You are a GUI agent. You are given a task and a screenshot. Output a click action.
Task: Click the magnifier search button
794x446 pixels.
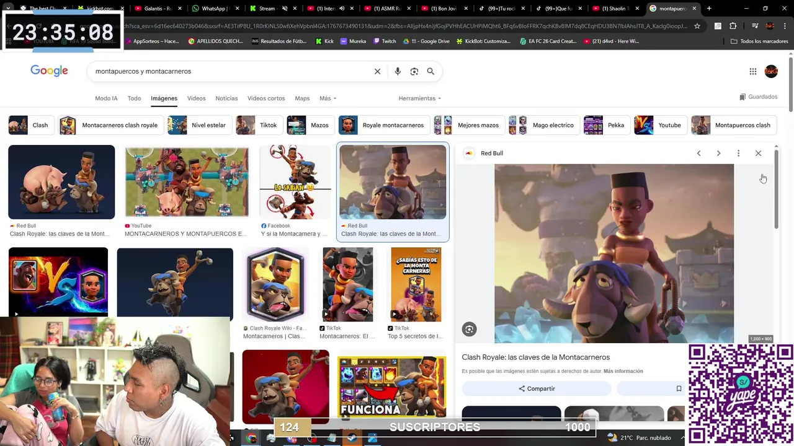(430, 71)
